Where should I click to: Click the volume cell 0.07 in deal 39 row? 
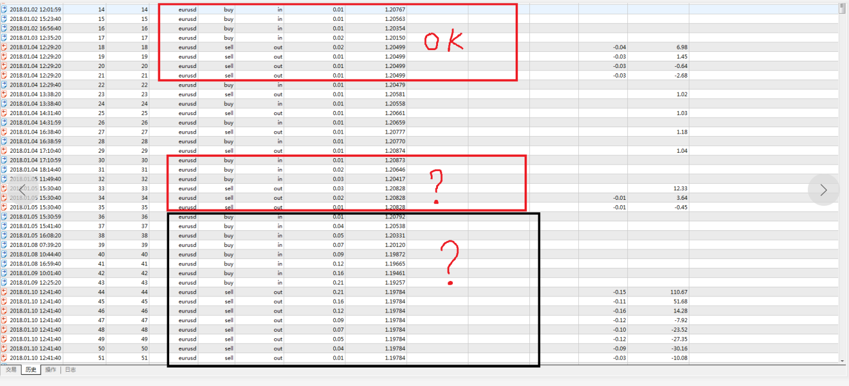338,245
